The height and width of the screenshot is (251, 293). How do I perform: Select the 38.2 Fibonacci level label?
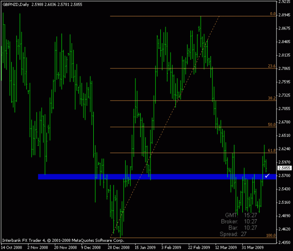[x=272, y=98]
